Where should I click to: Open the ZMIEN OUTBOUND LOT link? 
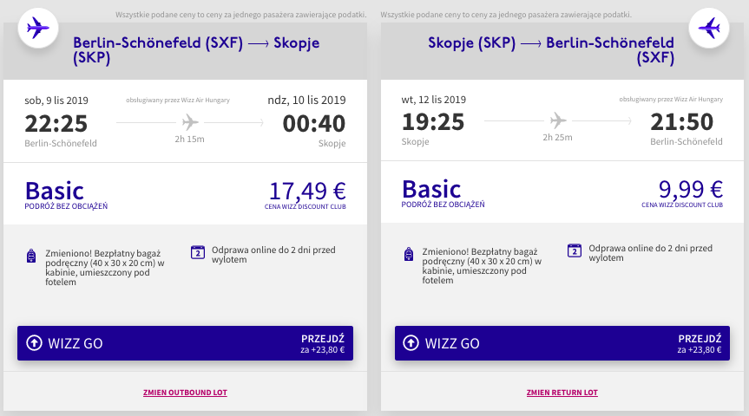tap(185, 393)
